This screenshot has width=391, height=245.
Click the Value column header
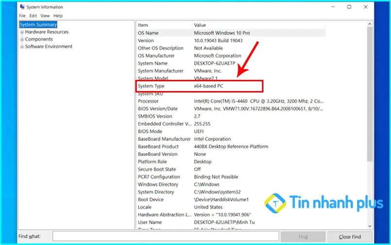(x=259, y=25)
